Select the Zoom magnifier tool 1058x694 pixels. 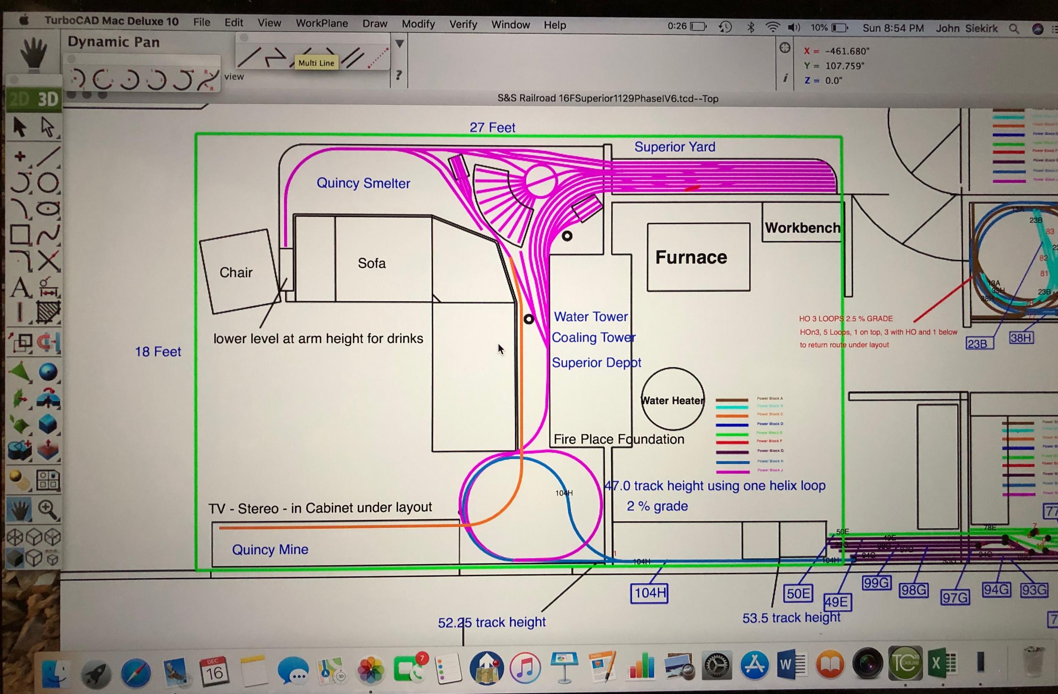point(47,509)
